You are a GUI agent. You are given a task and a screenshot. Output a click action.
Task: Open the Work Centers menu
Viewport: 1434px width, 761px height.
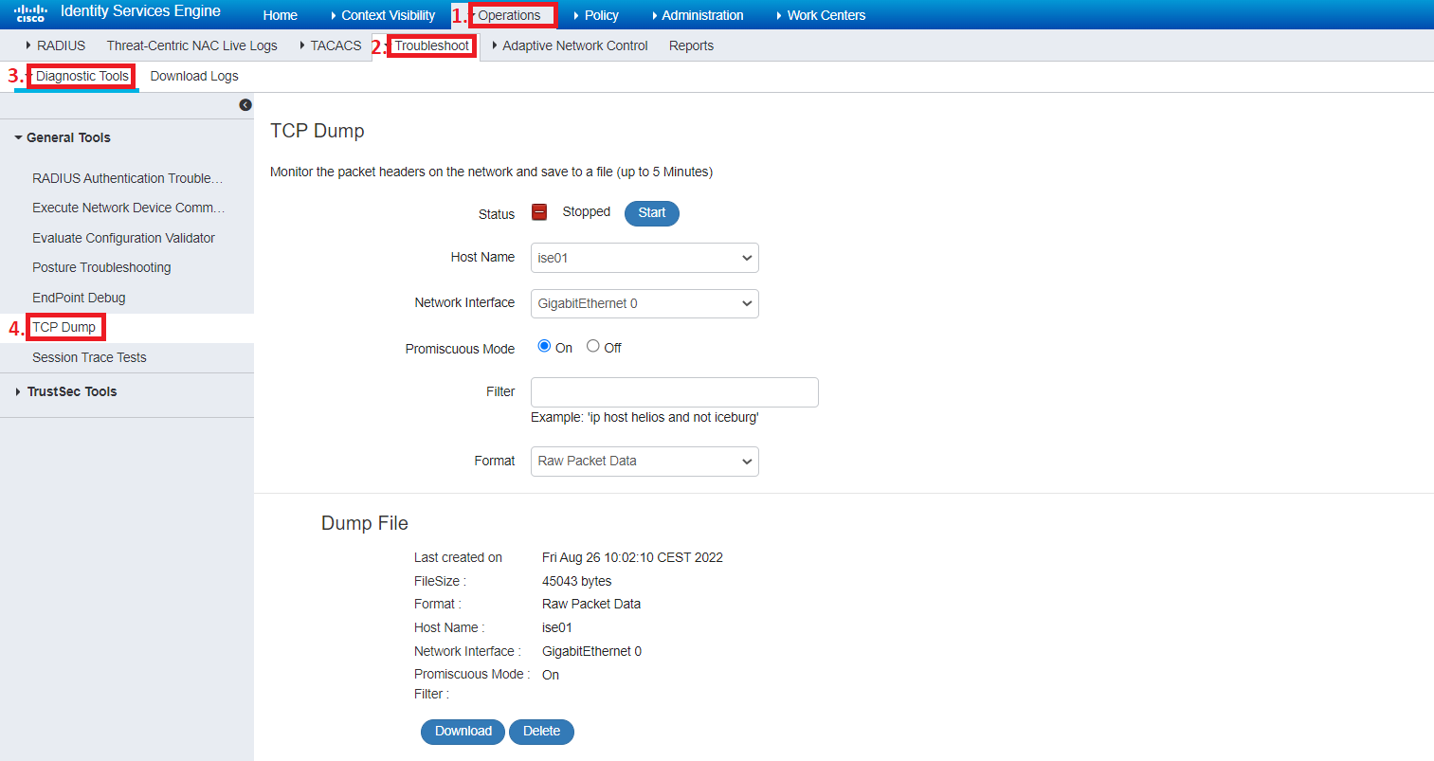(820, 15)
